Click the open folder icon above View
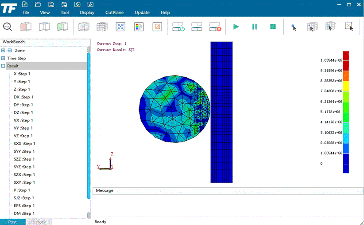 [x=38, y=4]
